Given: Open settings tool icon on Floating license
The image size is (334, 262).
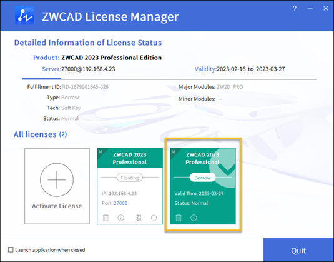Looking at the screenshot, I should (x=139, y=218).
